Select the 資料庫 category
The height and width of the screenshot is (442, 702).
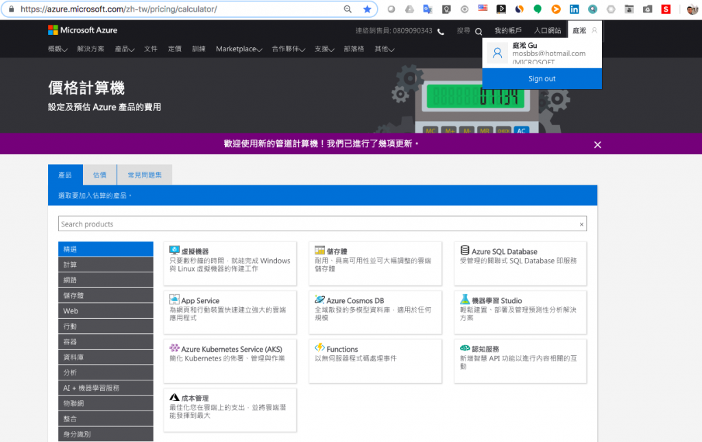click(106, 357)
